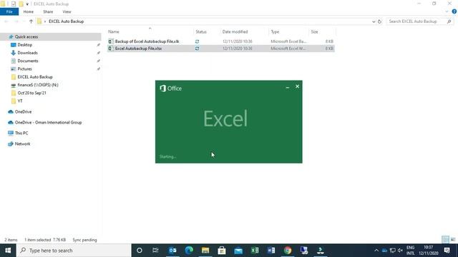Click the taskbar search box
Screen dimensions: 458x257
pyautogui.click(x=74, y=251)
